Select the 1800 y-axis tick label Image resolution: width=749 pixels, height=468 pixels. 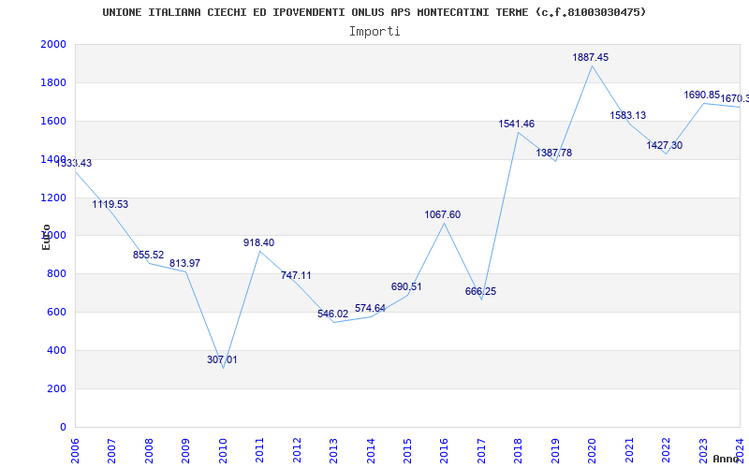pyautogui.click(x=53, y=82)
